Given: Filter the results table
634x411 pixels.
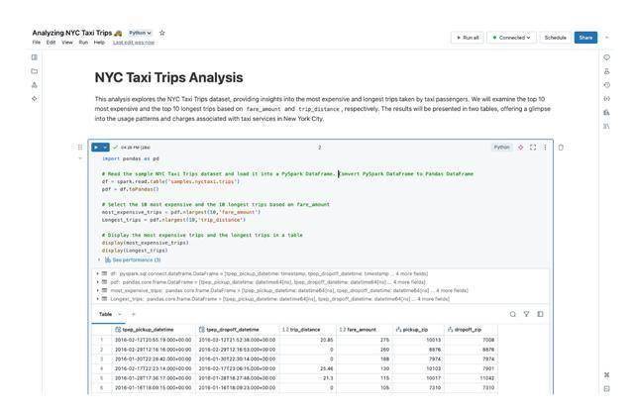Looking at the screenshot, I should [526, 314].
